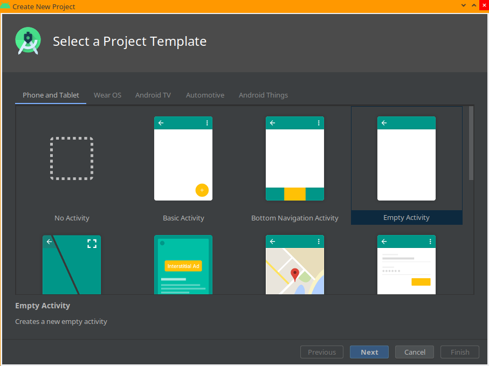Pick the Google Maps Activity template with map pin
This screenshot has height=366, width=489.
click(x=295, y=265)
